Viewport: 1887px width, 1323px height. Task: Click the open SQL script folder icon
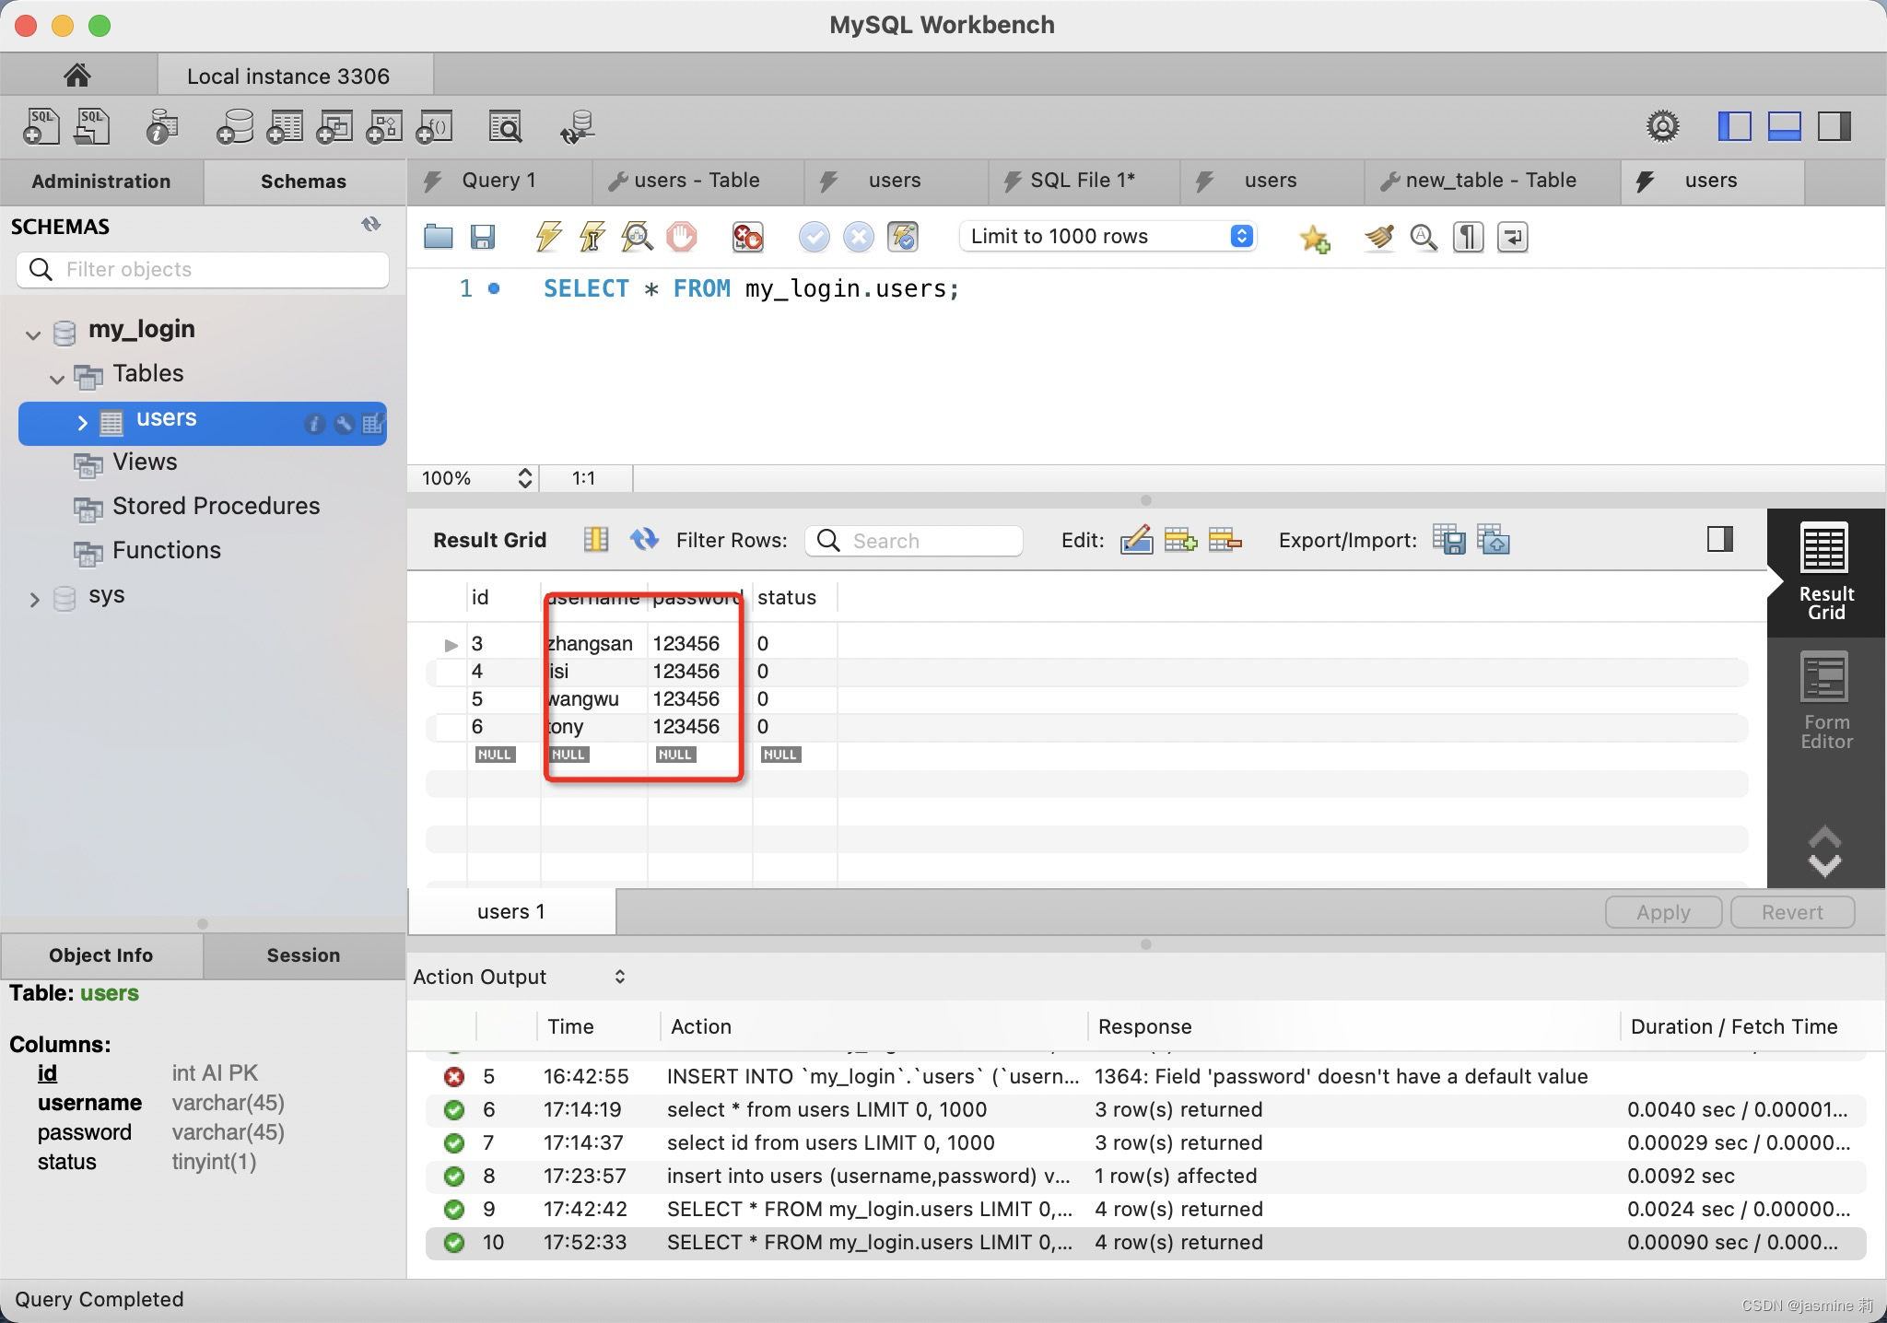(438, 237)
